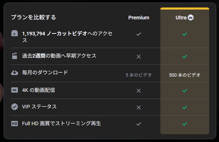Click the 500 本のビデオ download limit text
The image size is (219, 142).
185,75
